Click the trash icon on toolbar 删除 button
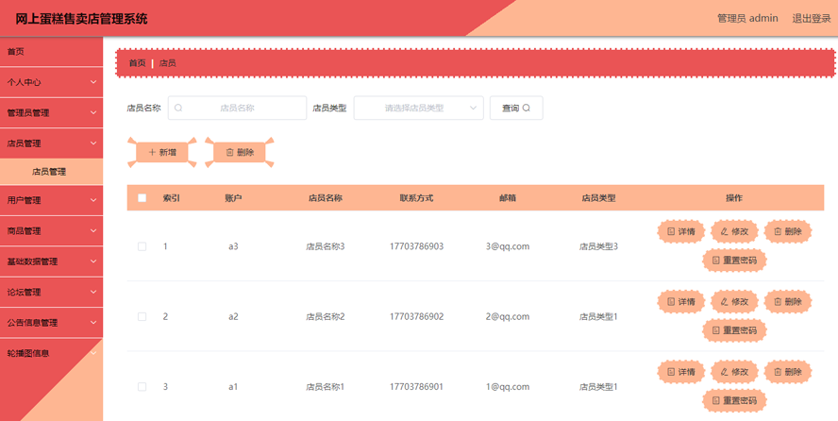The width and height of the screenshot is (838, 421). point(230,152)
